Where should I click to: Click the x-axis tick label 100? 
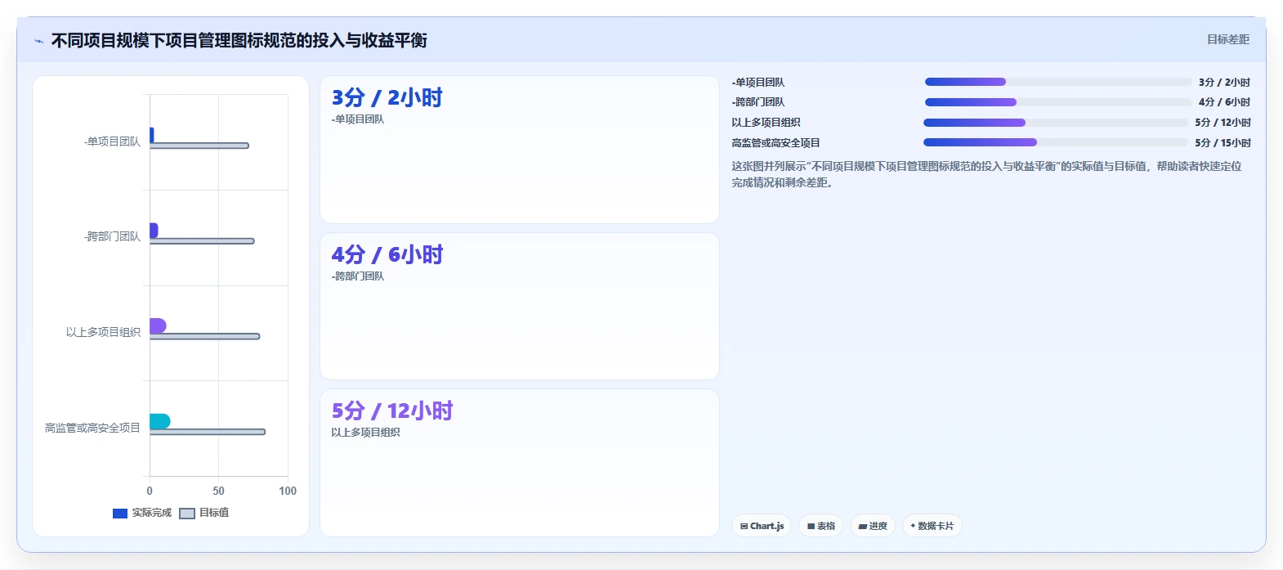[288, 491]
